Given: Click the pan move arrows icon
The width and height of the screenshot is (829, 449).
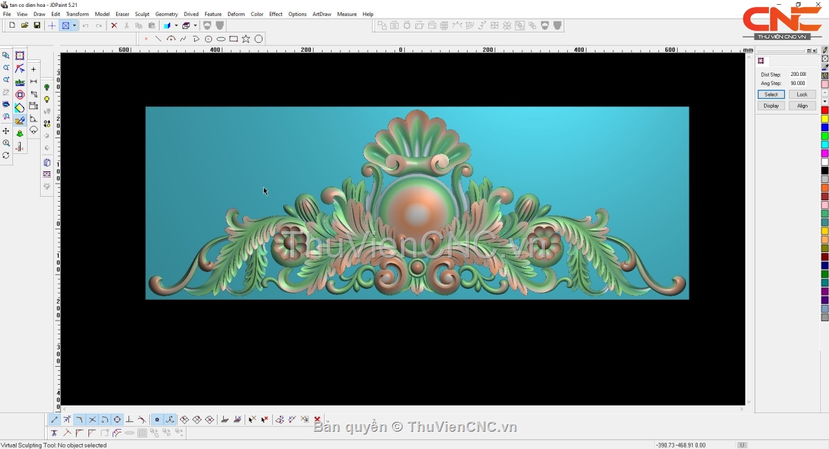Looking at the screenshot, I should click(6, 131).
